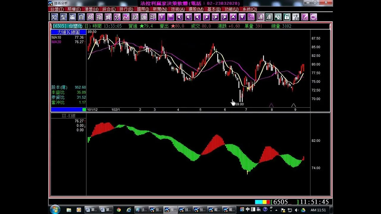This screenshot has width=381, height=214.
Task: Click the 印 print toolbar button
Action: 153,17
